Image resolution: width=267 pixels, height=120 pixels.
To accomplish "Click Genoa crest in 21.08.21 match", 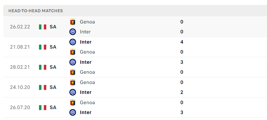I will point(73,52).
